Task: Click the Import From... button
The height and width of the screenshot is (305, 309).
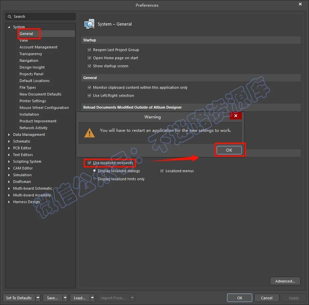Action: click(x=113, y=298)
